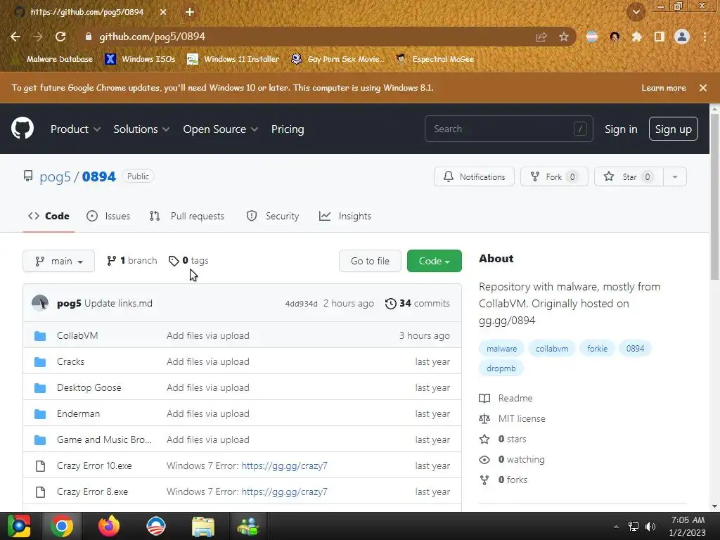Focus the GitHub Search field

[x=509, y=129]
